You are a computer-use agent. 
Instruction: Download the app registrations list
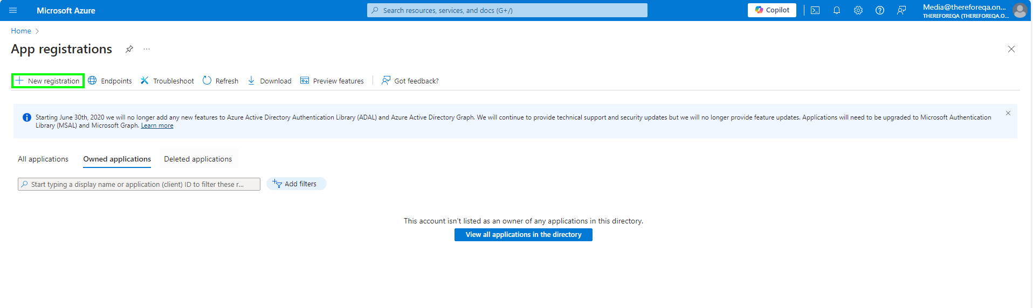(x=270, y=81)
